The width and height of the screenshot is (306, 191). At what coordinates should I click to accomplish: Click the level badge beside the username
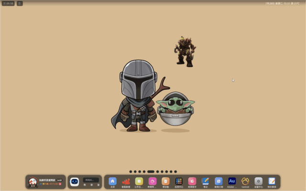[59, 180]
